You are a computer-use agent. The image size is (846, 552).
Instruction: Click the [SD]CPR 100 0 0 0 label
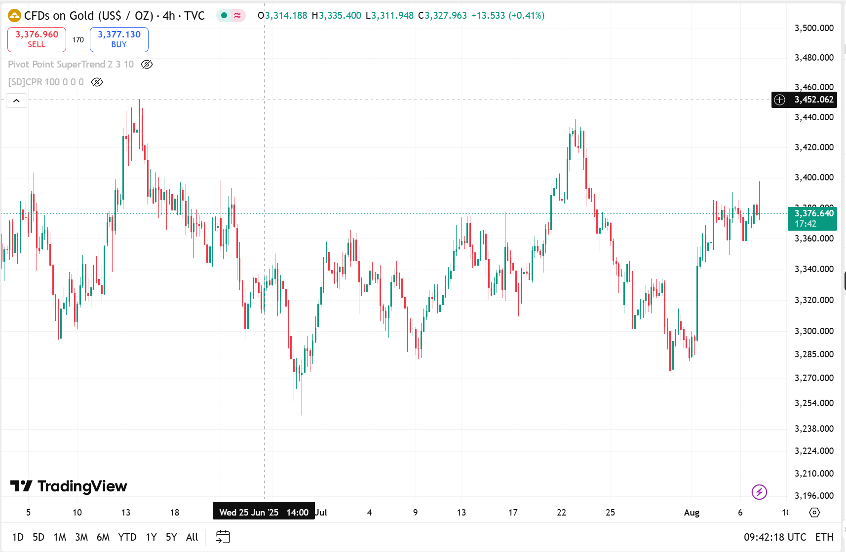46,82
